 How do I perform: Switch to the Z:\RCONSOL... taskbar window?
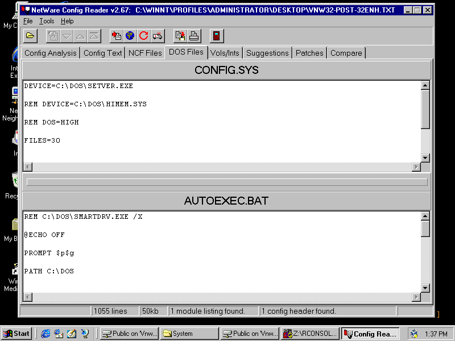tap(310, 334)
